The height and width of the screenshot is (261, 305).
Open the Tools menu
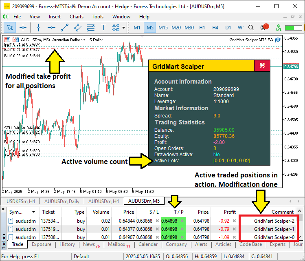98,17
